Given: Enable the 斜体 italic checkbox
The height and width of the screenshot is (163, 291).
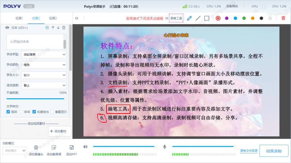Looking at the screenshot, I should point(21,112).
